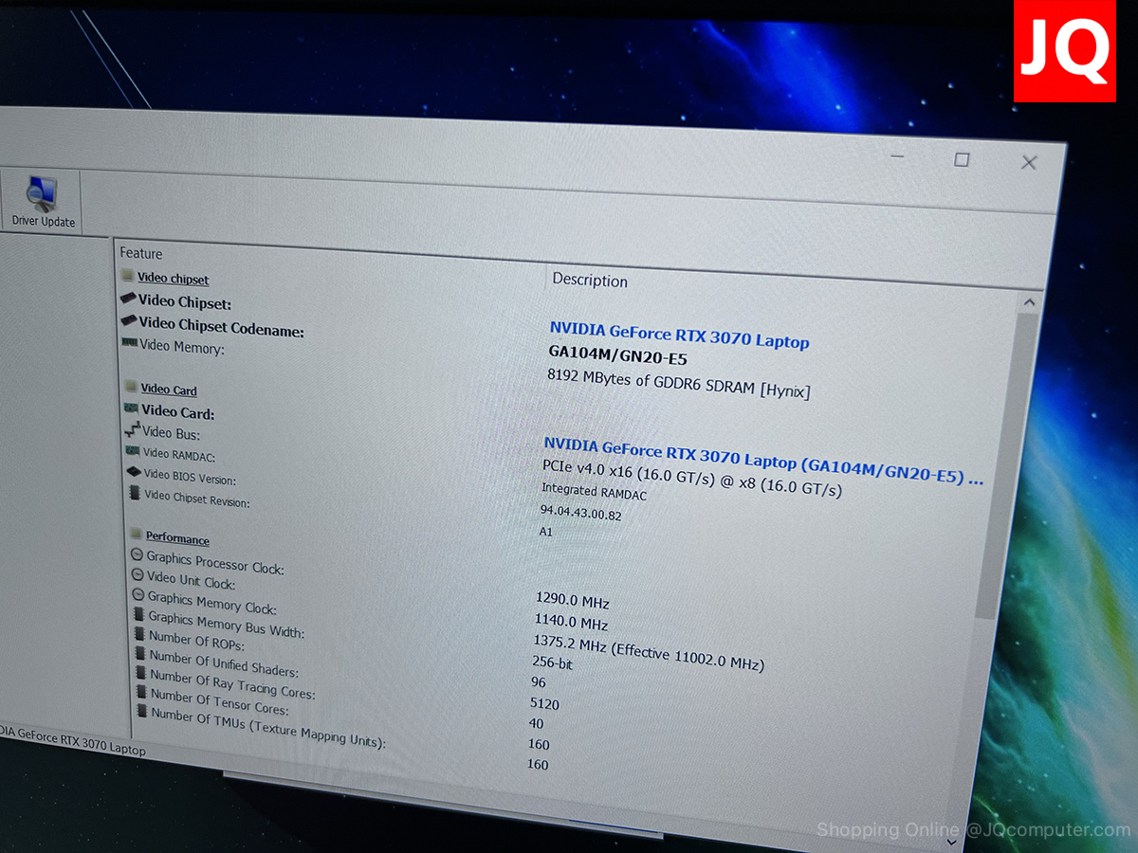
Task: Maximize the window
Action: point(961,159)
